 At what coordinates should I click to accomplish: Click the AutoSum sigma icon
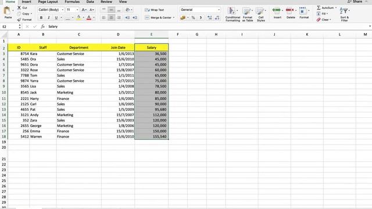coord(319,8)
